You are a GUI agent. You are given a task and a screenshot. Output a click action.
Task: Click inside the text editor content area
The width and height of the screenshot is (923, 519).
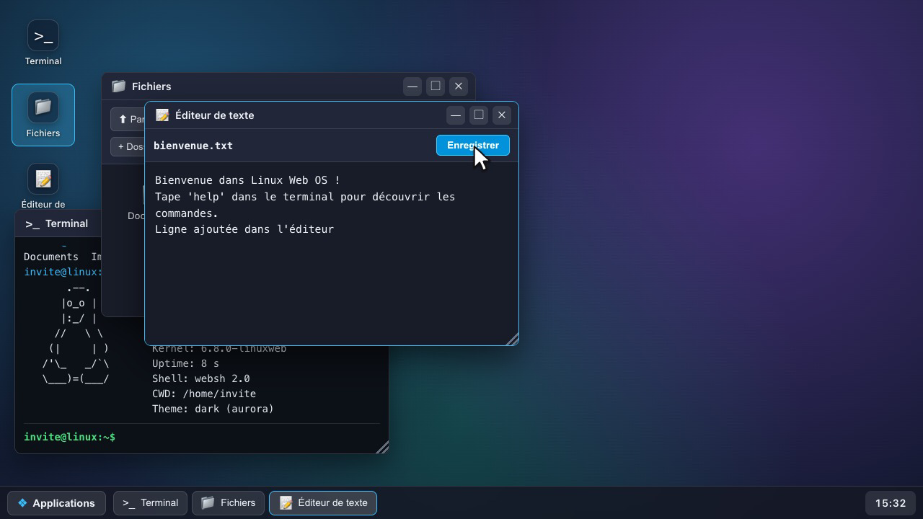click(332, 252)
